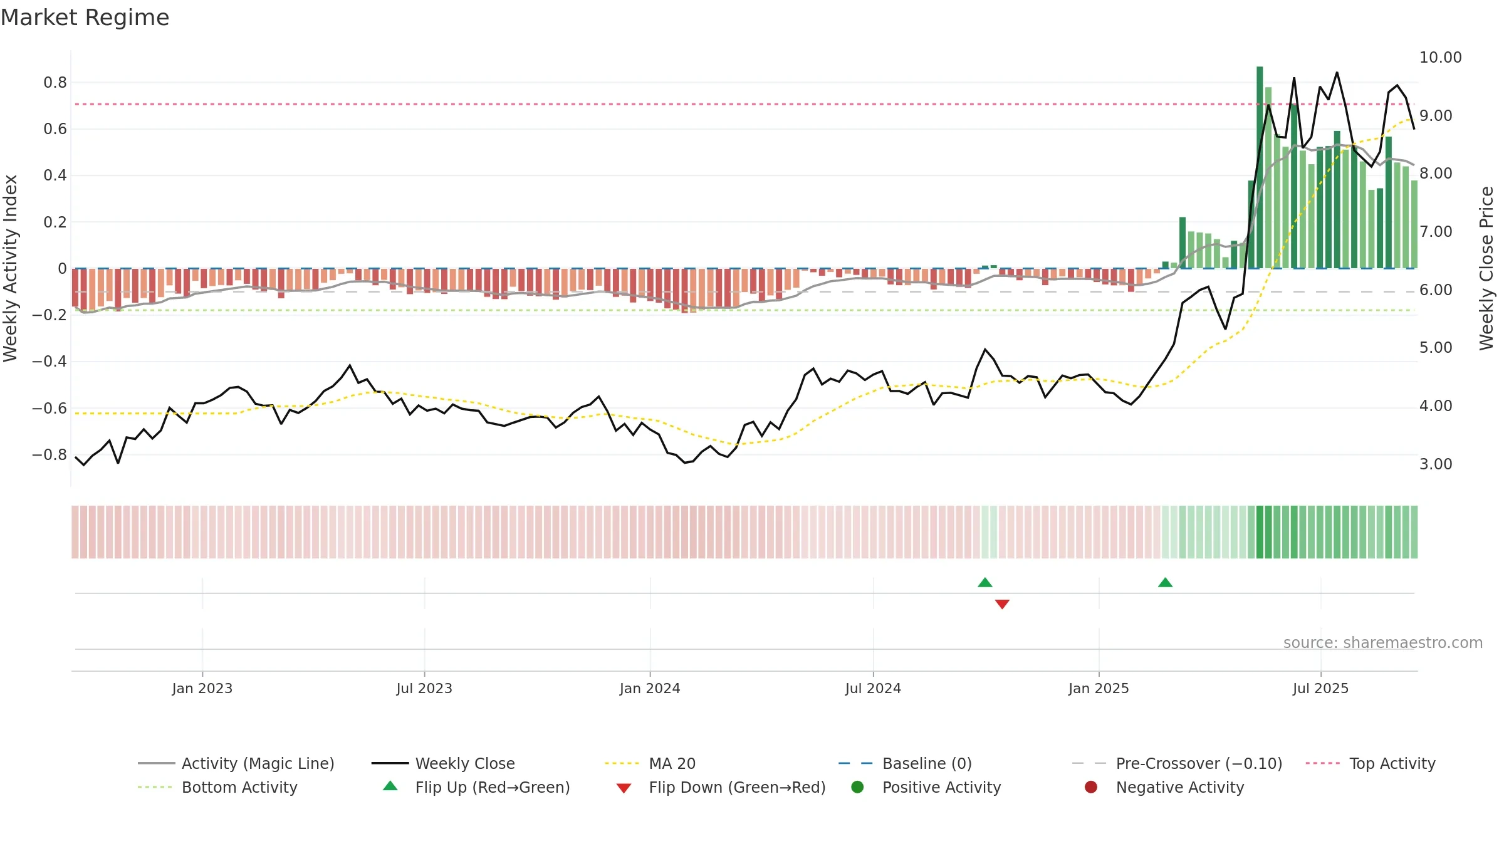Click the 0.4 activity axis tick
The width and height of the screenshot is (1504, 846).
coord(55,175)
